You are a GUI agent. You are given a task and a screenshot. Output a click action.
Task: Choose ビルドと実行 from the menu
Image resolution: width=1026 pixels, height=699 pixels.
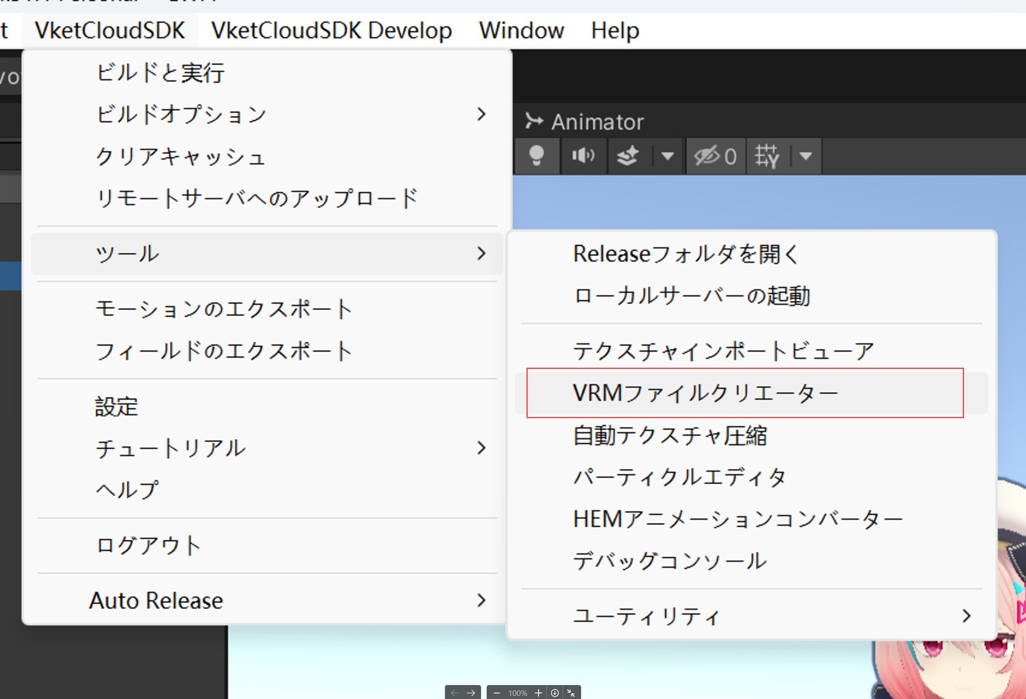coord(160,72)
